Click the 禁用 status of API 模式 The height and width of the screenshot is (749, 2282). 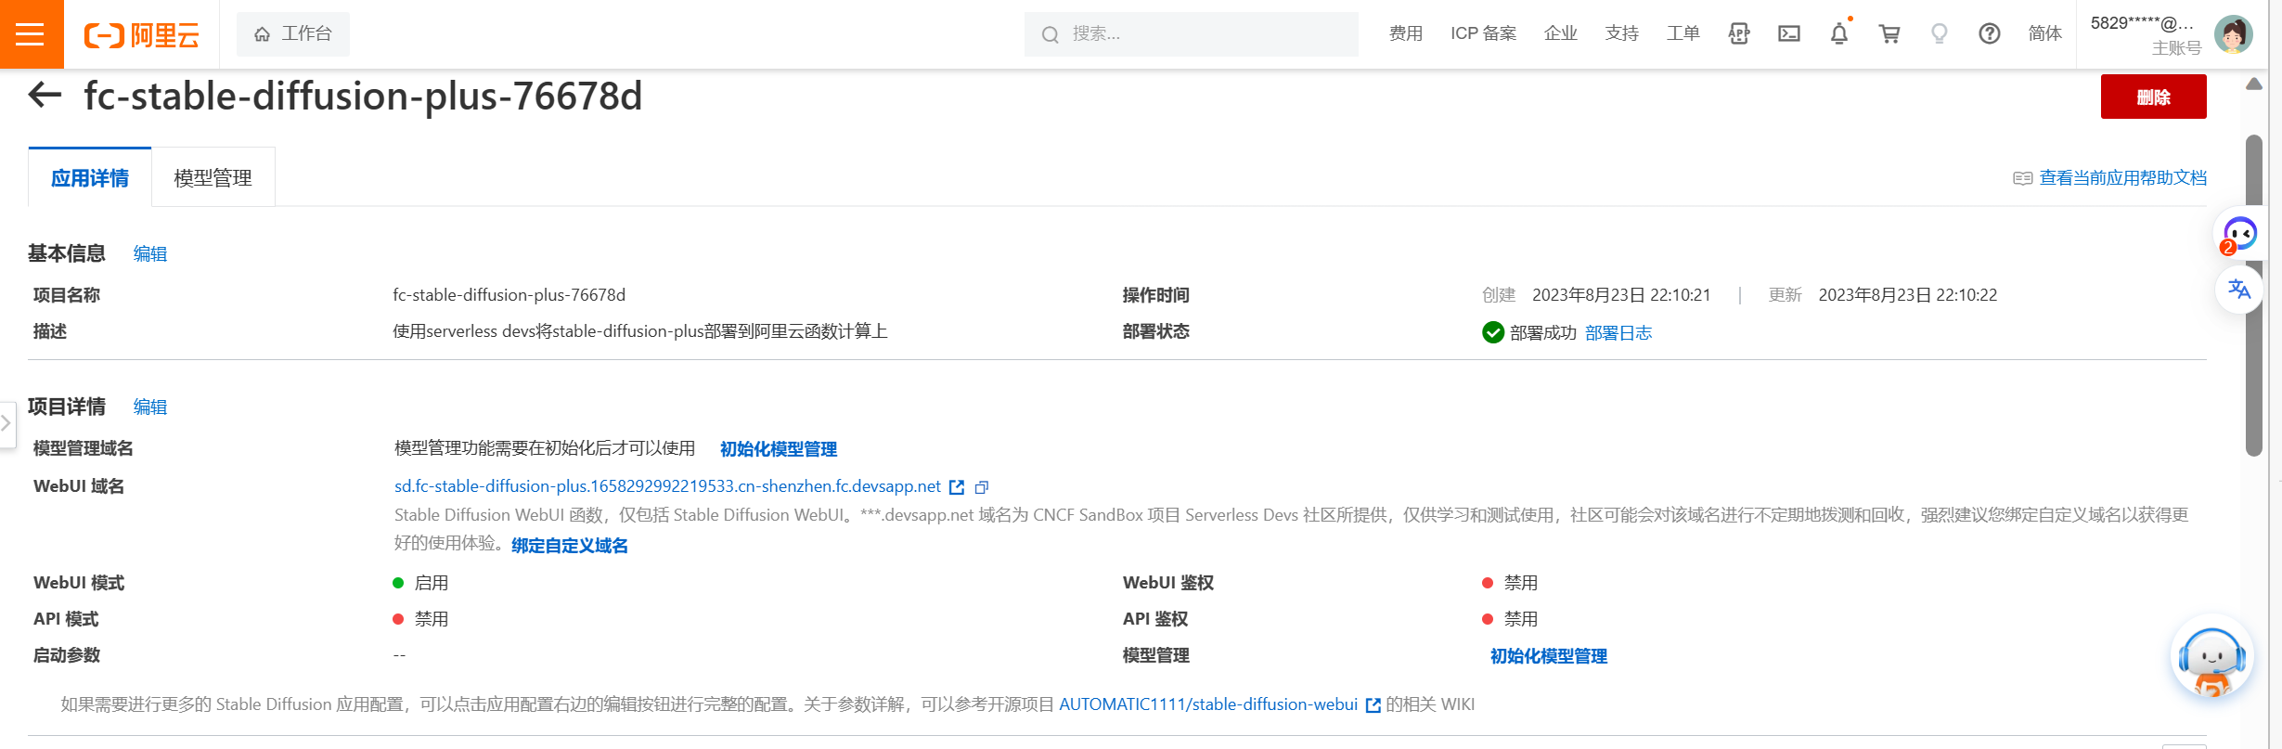click(x=432, y=619)
